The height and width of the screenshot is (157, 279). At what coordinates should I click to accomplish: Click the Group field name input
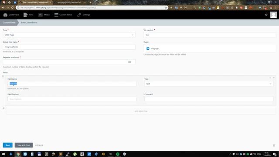(x=69, y=47)
